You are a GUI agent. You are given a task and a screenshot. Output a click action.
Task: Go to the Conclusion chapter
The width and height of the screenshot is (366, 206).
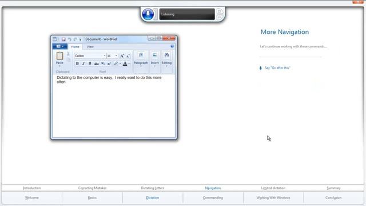[x=333, y=198]
